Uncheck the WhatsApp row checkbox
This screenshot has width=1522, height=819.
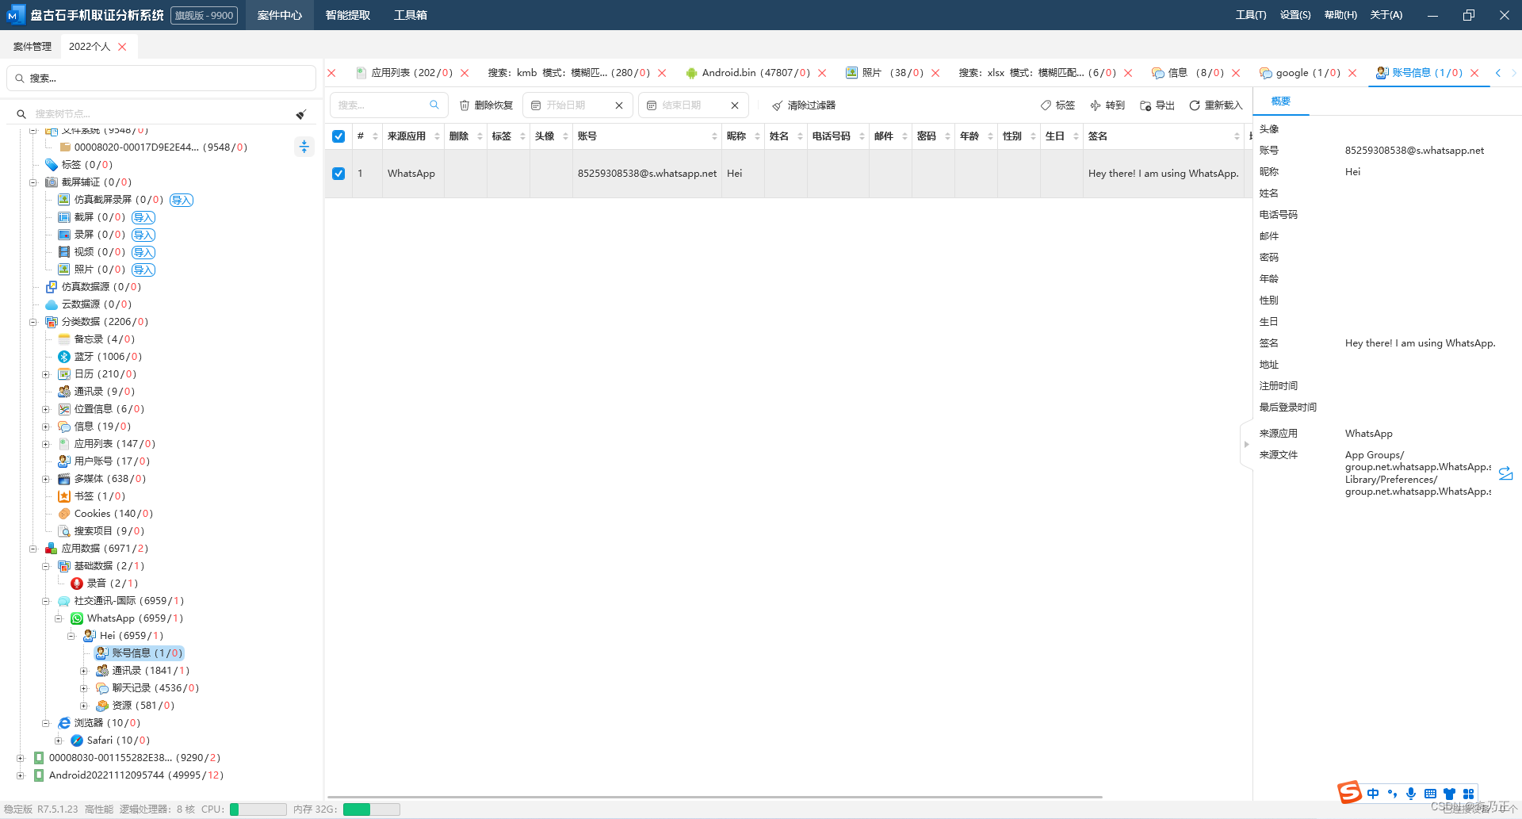(338, 174)
